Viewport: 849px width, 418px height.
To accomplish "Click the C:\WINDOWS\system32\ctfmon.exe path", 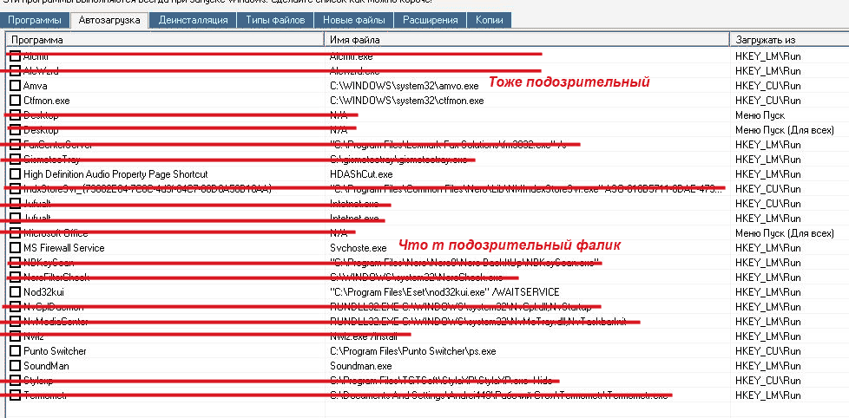I will point(407,101).
